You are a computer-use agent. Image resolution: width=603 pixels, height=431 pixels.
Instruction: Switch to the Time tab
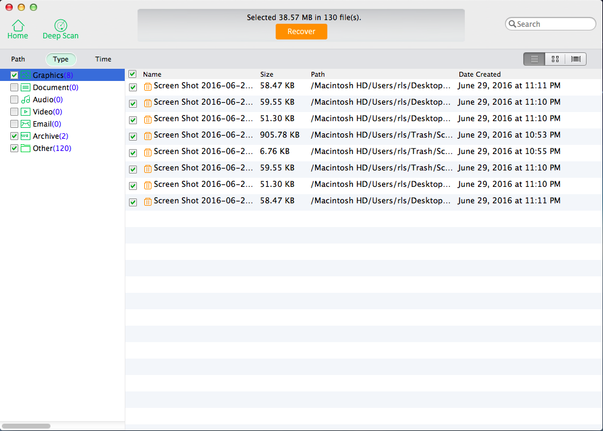pos(103,59)
